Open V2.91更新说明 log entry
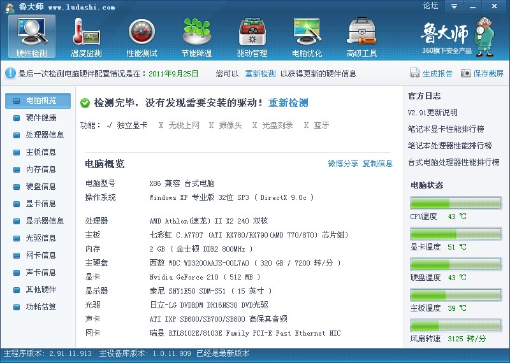This screenshot has height=363, width=510. coord(433,113)
